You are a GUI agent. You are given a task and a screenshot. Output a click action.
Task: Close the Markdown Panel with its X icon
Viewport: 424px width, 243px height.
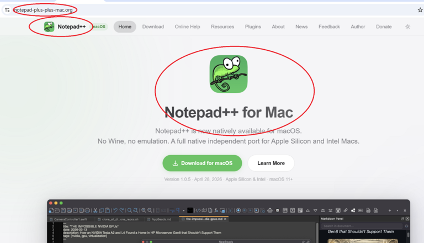tap(407, 219)
